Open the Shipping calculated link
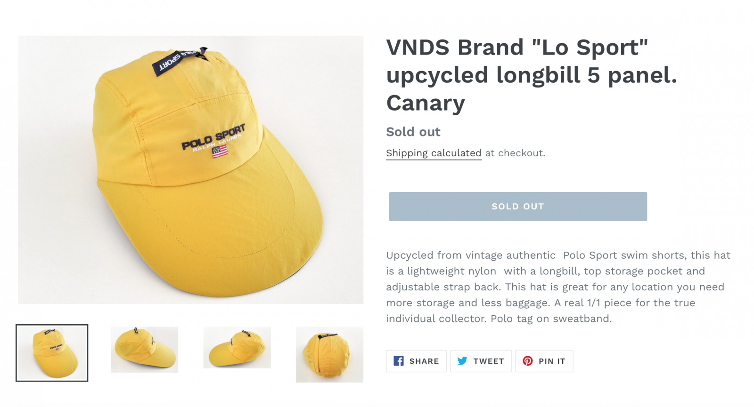This screenshot has height=407, width=754. coord(434,153)
